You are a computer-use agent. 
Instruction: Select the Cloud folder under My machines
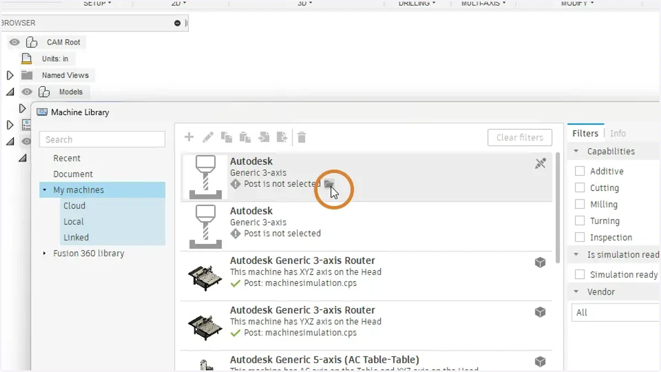(x=74, y=206)
